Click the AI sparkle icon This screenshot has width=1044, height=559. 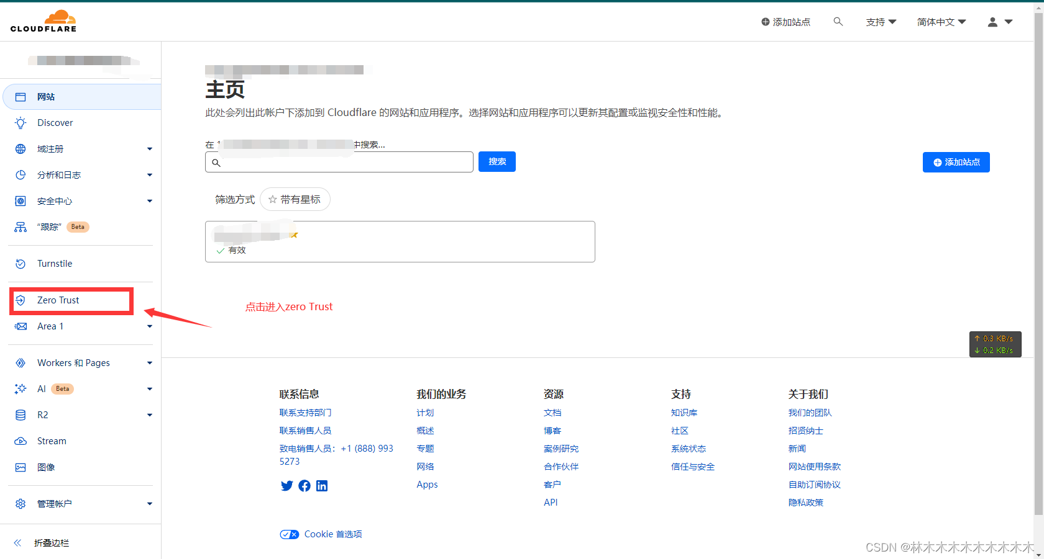click(21, 389)
